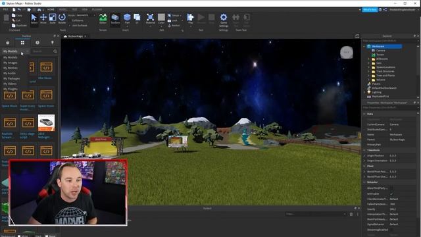Toggle the StreamingEnabled property checkbox
The width and height of the screenshot is (421, 237).
pyautogui.click(x=391, y=230)
